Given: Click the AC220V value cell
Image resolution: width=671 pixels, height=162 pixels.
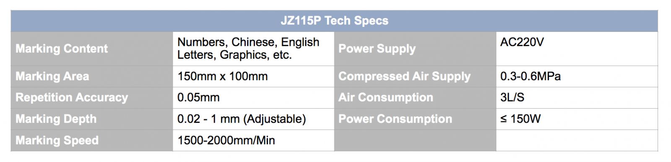Looking at the screenshot, I should (577, 49).
